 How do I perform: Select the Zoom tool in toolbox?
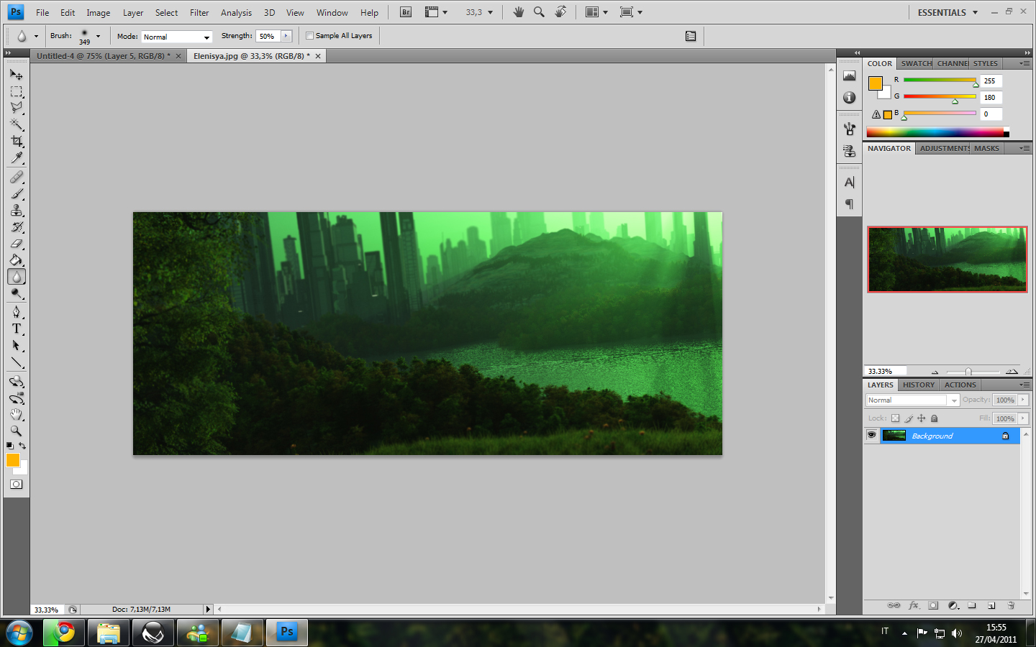17,431
